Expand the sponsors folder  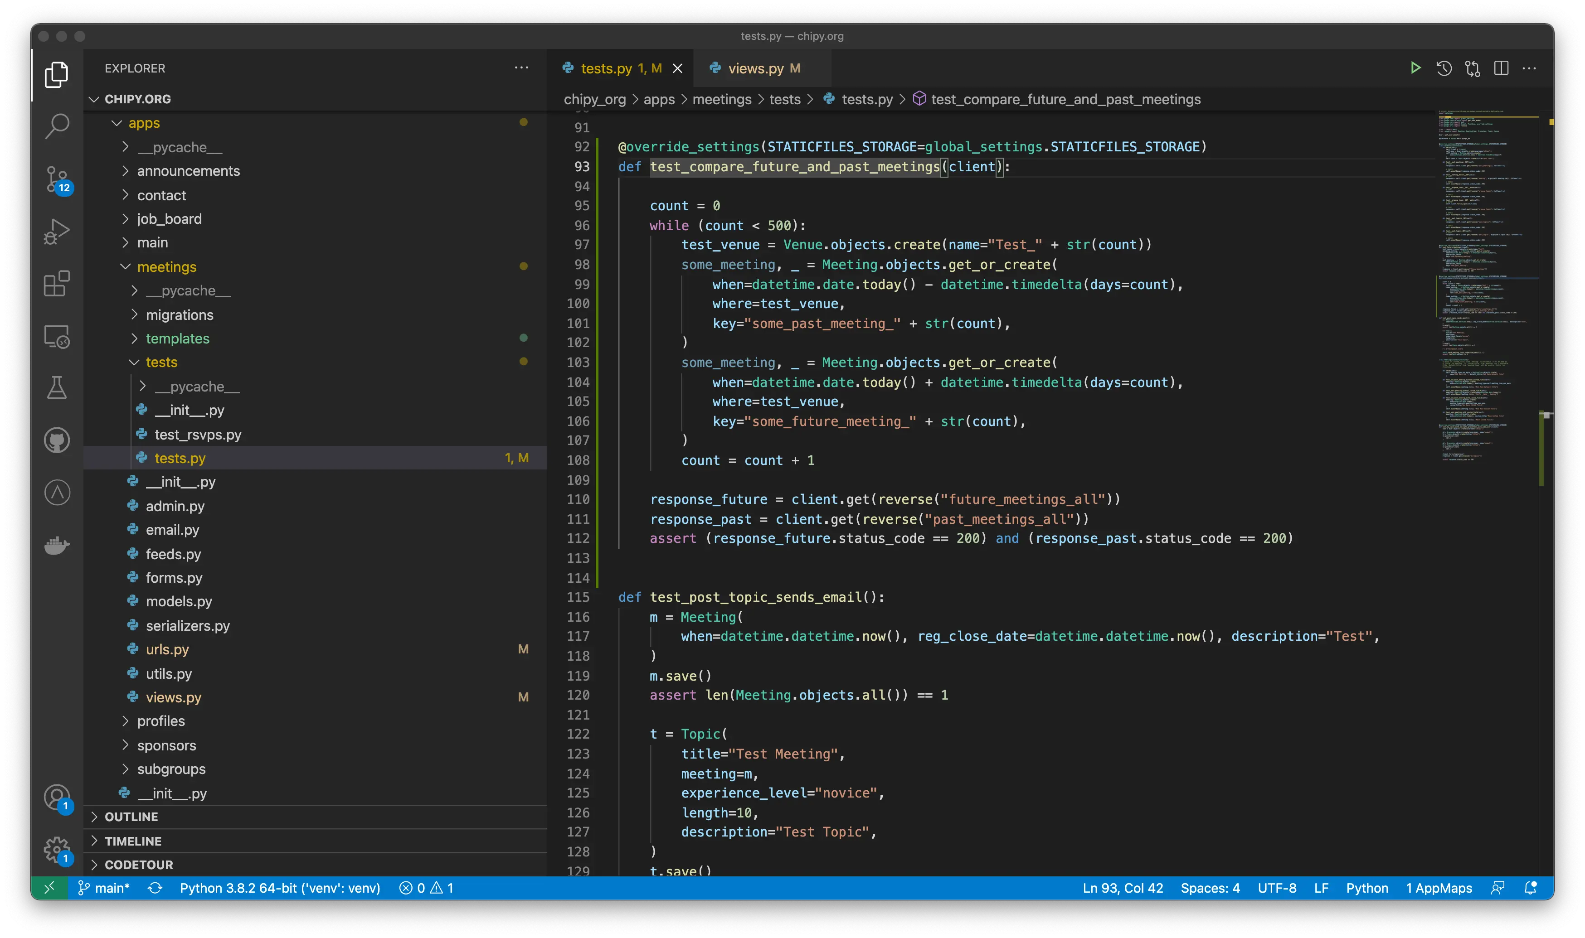(315, 745)
